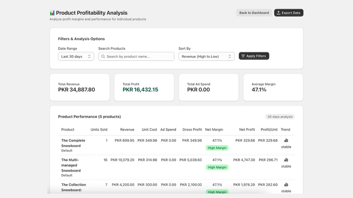Click profit per unit cell PKR 296.71
The width and height of the screenshot is (353, 198).
pyautogui.click(x=268, y=160)
